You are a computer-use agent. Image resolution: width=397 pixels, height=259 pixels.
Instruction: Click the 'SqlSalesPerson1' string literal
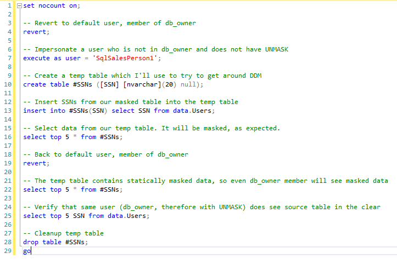pos(125,58)
